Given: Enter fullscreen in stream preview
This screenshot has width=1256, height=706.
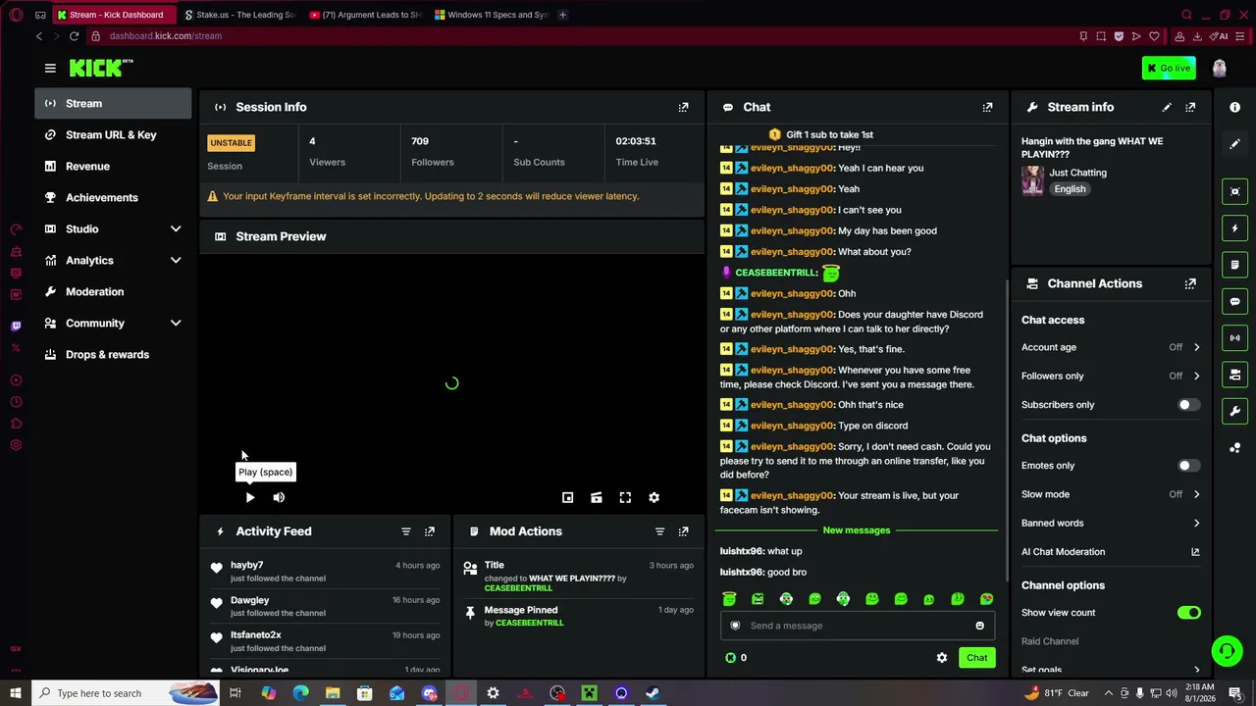Looking at the screenshot, I should click(x=625, y=497).
